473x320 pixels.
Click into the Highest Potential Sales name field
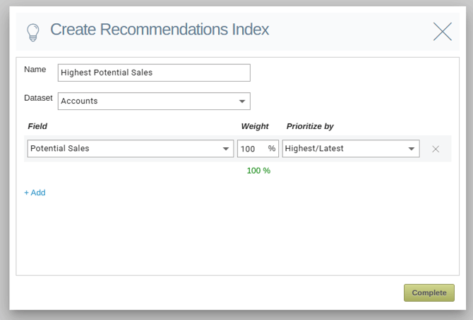154,73
